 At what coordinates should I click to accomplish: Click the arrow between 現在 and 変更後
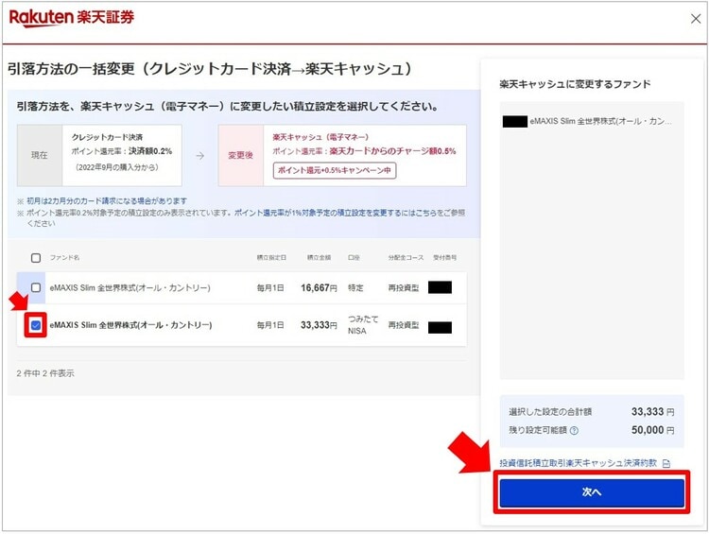coord(199,156)
